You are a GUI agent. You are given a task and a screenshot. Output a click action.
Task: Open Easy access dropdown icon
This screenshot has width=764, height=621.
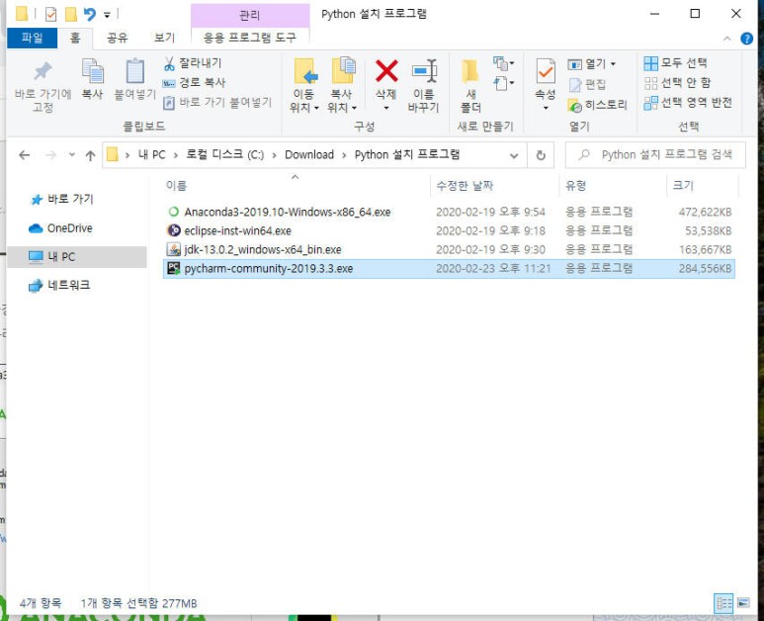[503, 83]
